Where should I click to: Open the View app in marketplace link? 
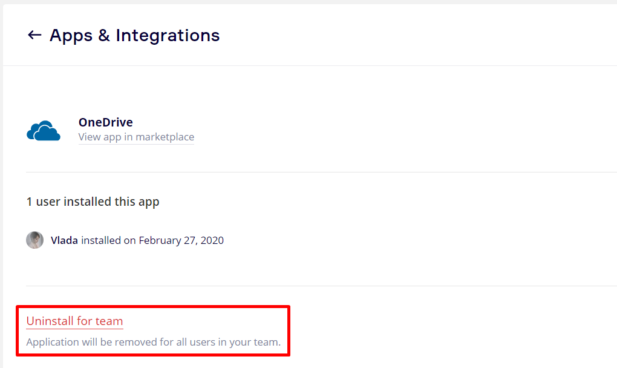click(x=136, y=137)
